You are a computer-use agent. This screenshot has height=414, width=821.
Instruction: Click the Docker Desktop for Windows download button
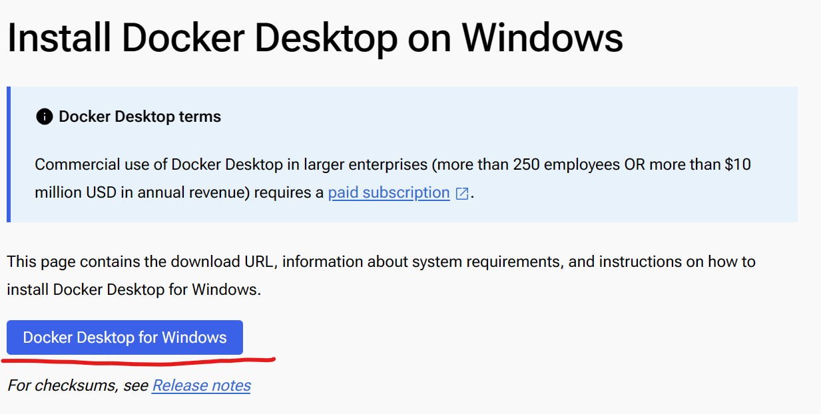pos(125,337)
